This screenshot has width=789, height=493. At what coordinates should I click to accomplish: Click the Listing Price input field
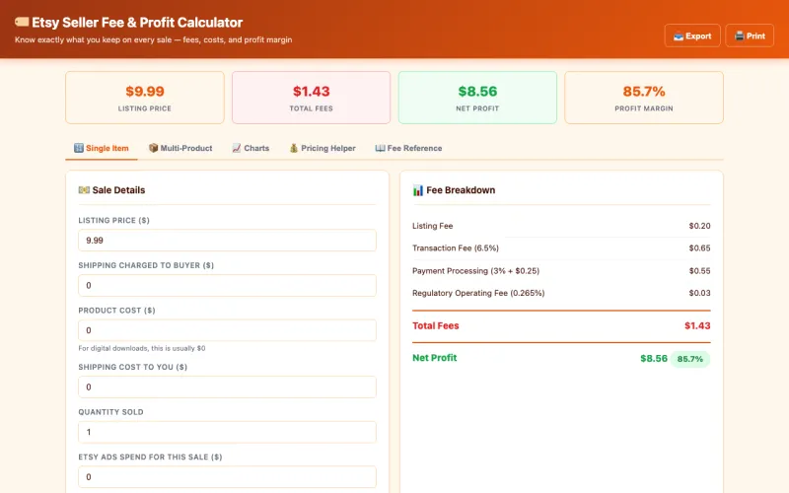(227, 241)
